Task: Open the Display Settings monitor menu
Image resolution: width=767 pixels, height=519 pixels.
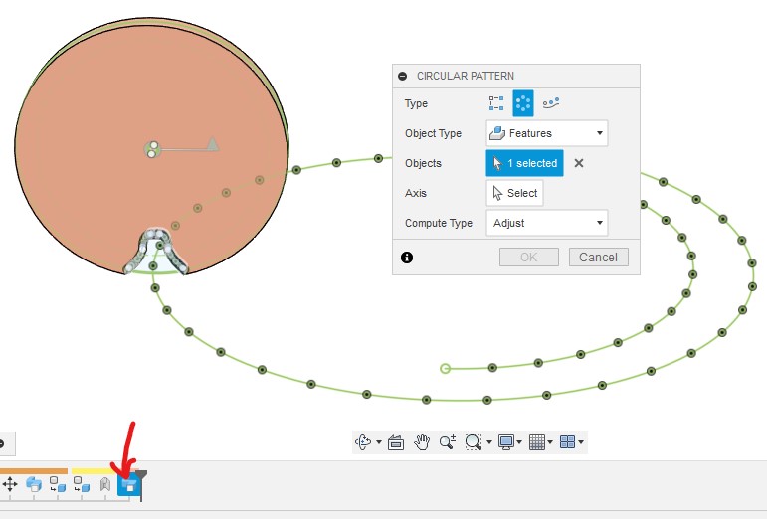Action: (x=507, y=442)
